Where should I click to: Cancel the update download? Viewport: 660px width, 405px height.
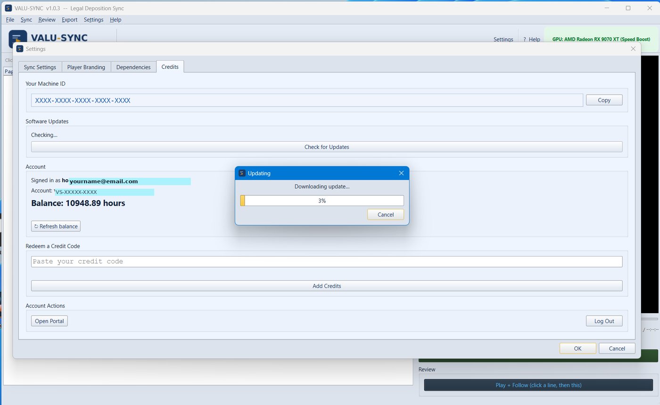tap(386, 214)
